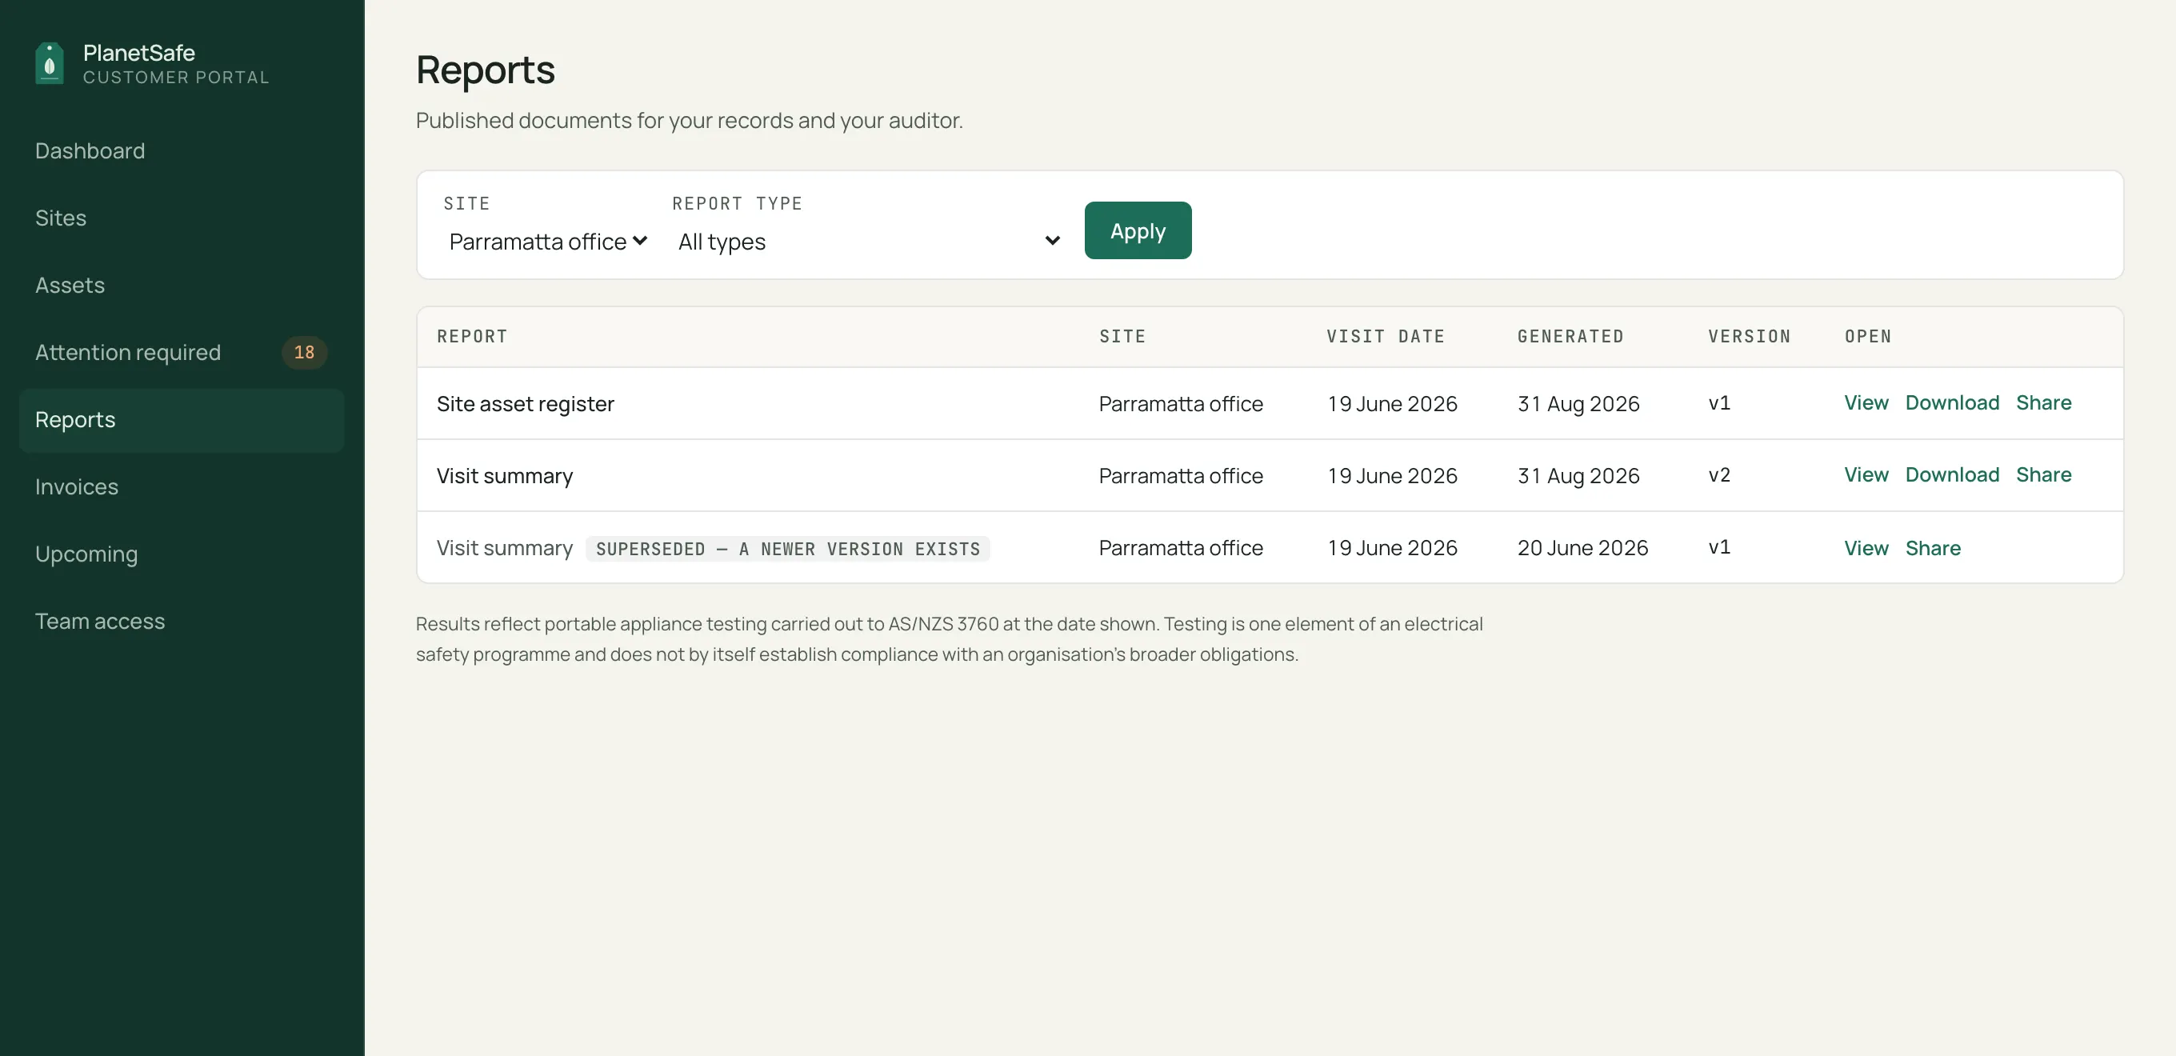Click the Site asset register row title
Viewport: 2176px width, 1056px height.
(x=525, y=404)
